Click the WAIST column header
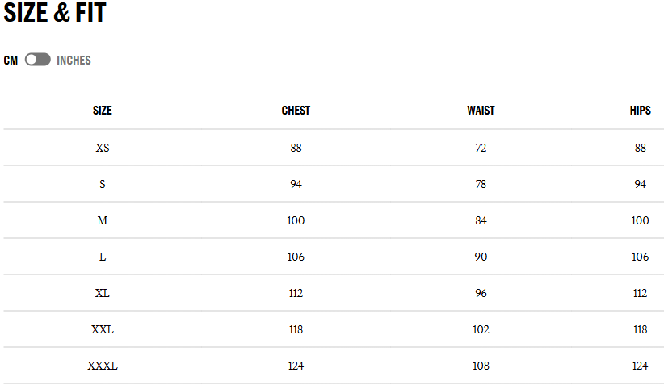The image size is (664, 385). point(481,111)
